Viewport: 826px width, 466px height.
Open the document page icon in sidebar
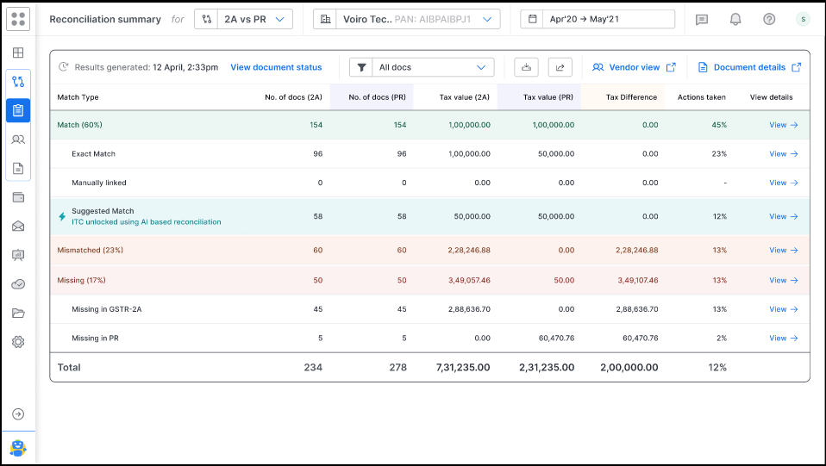[18, 169]
